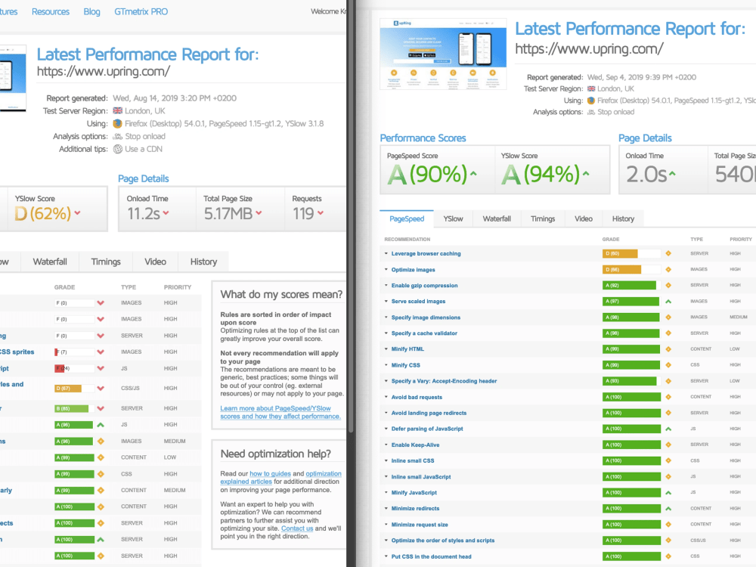Open Video tab in left report
This screenshot has height=567, width=756.
(x=155, y=262)
